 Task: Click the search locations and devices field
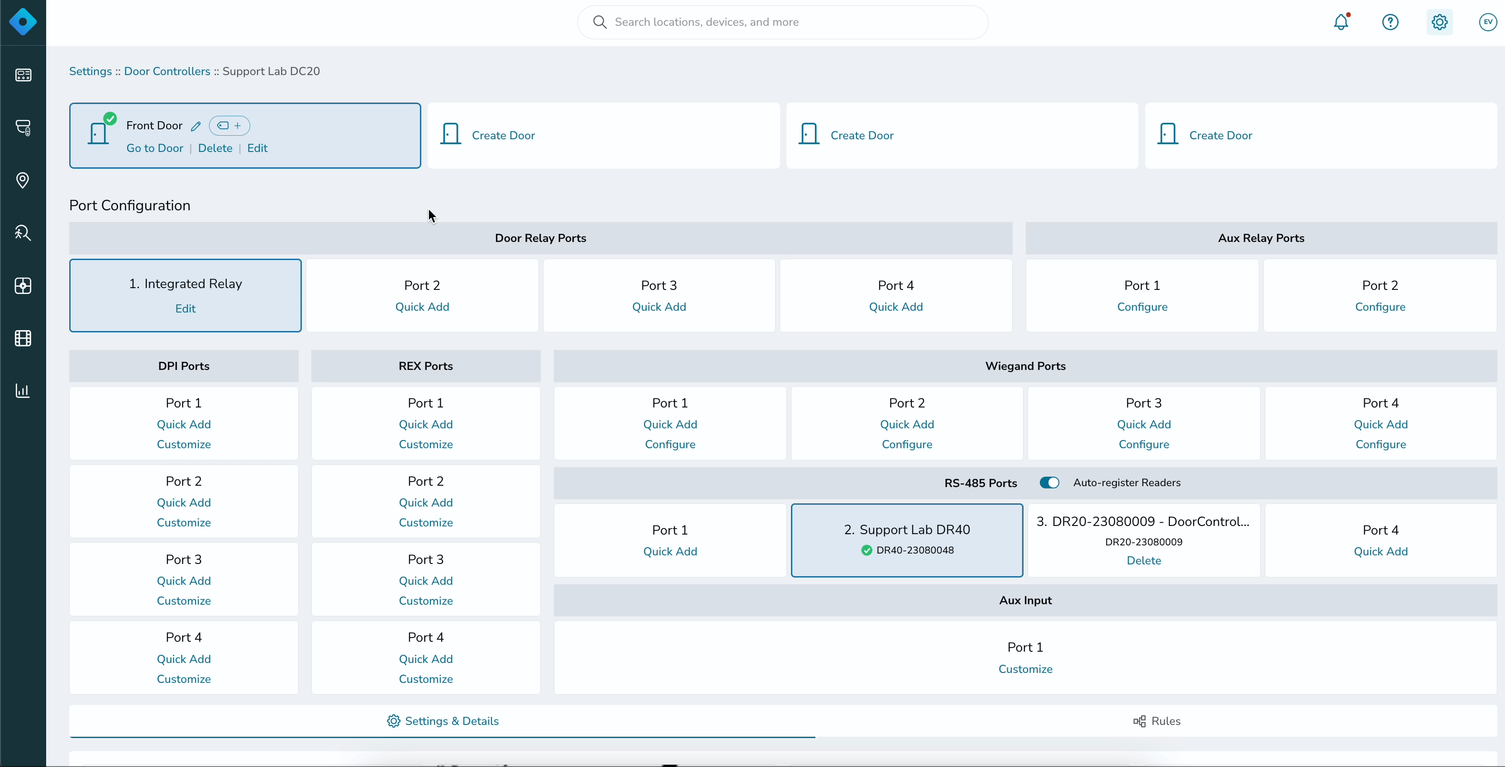click(783, 22)
